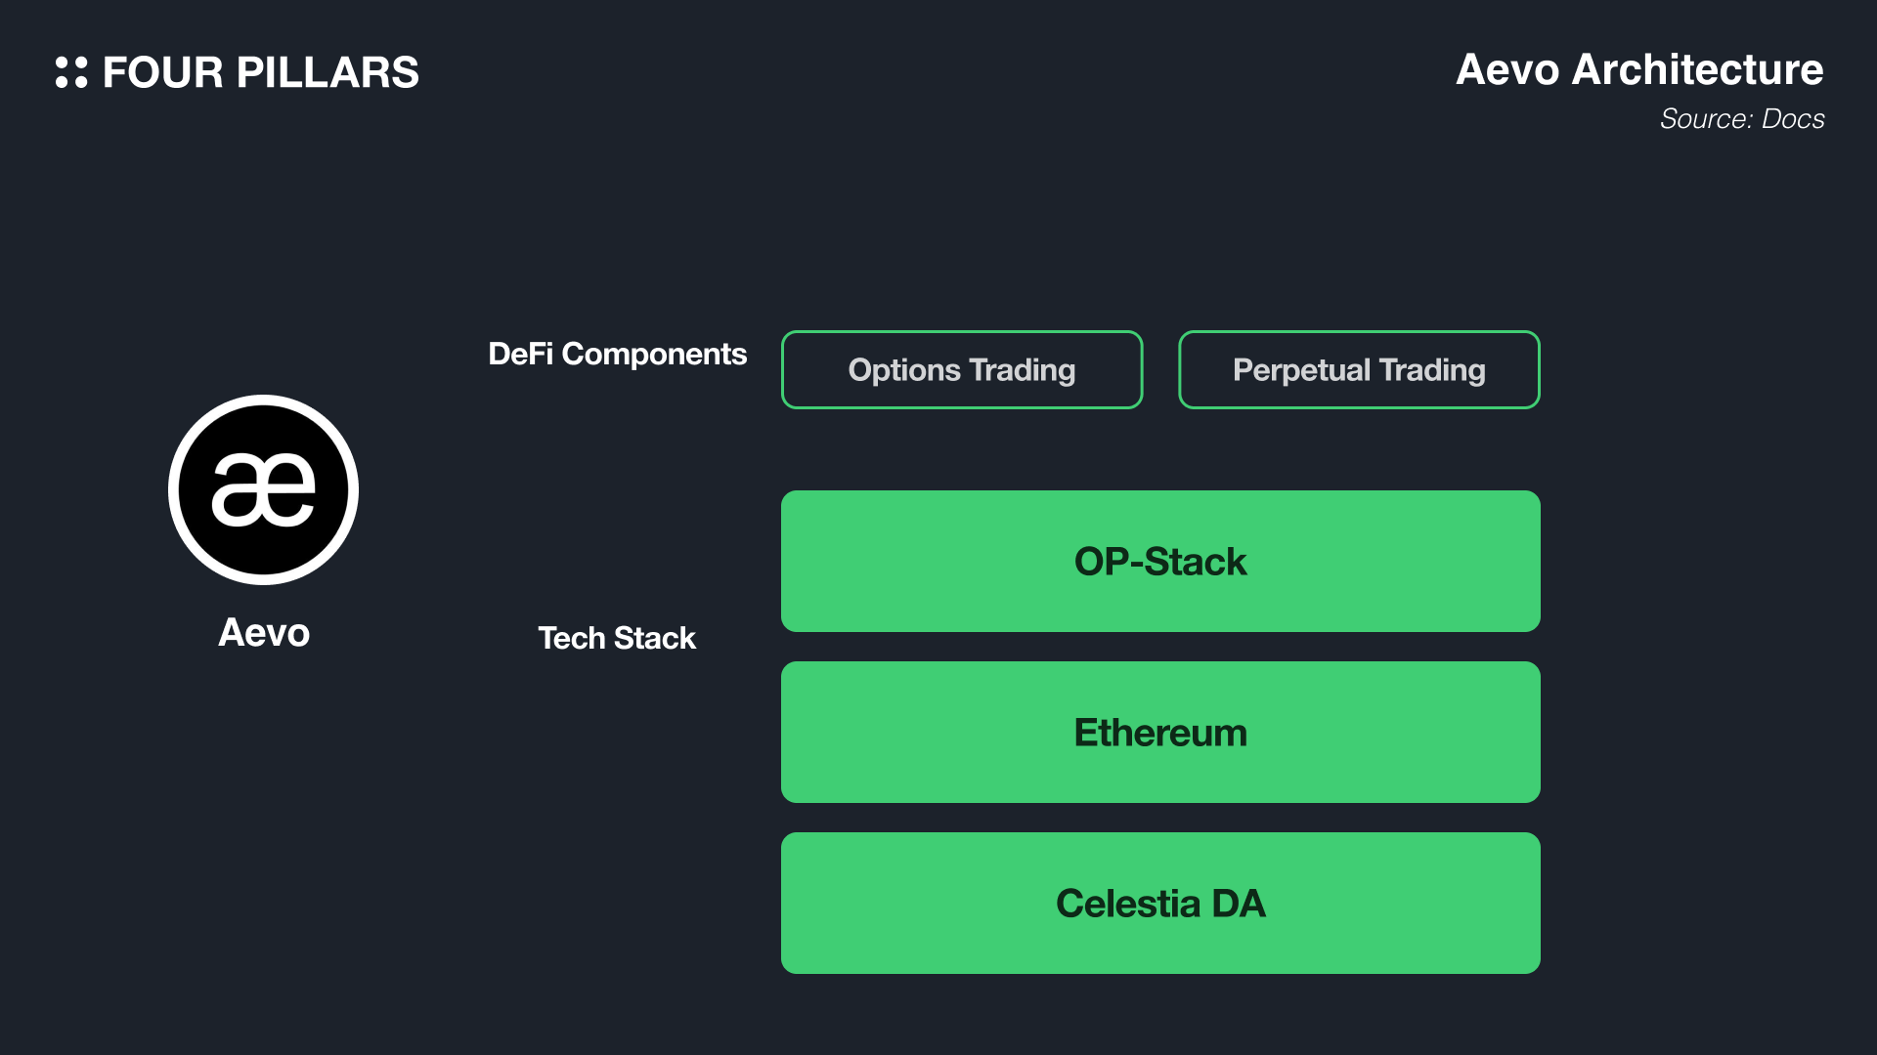Screen dimensions: 1877x1055
Task: Click the word Architecture in title
Action: (1697, 69)
